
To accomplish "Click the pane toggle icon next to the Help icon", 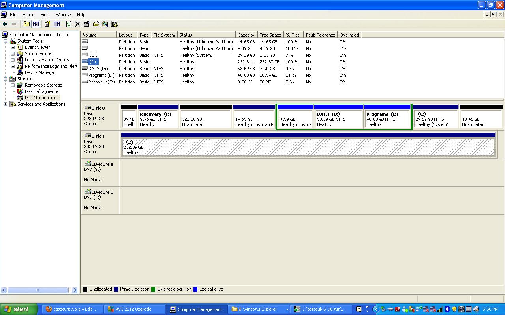I will [x=57, y=24].
